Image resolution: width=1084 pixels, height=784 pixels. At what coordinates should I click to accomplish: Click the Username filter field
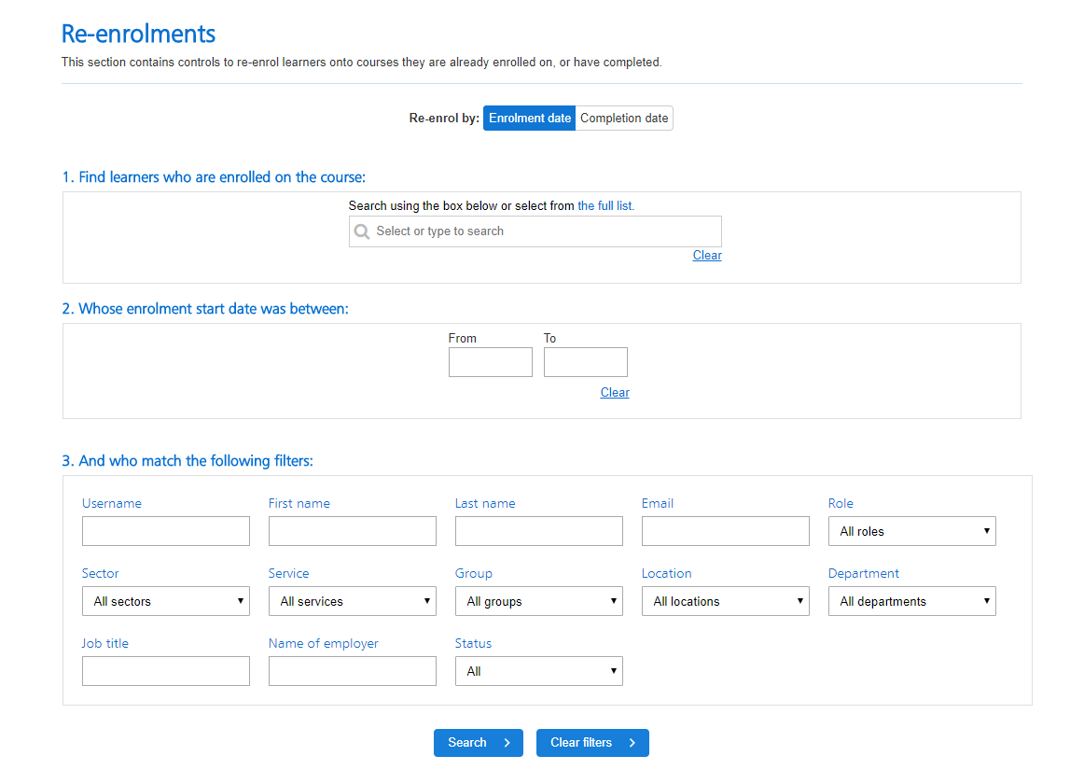[x=166, y=531]
